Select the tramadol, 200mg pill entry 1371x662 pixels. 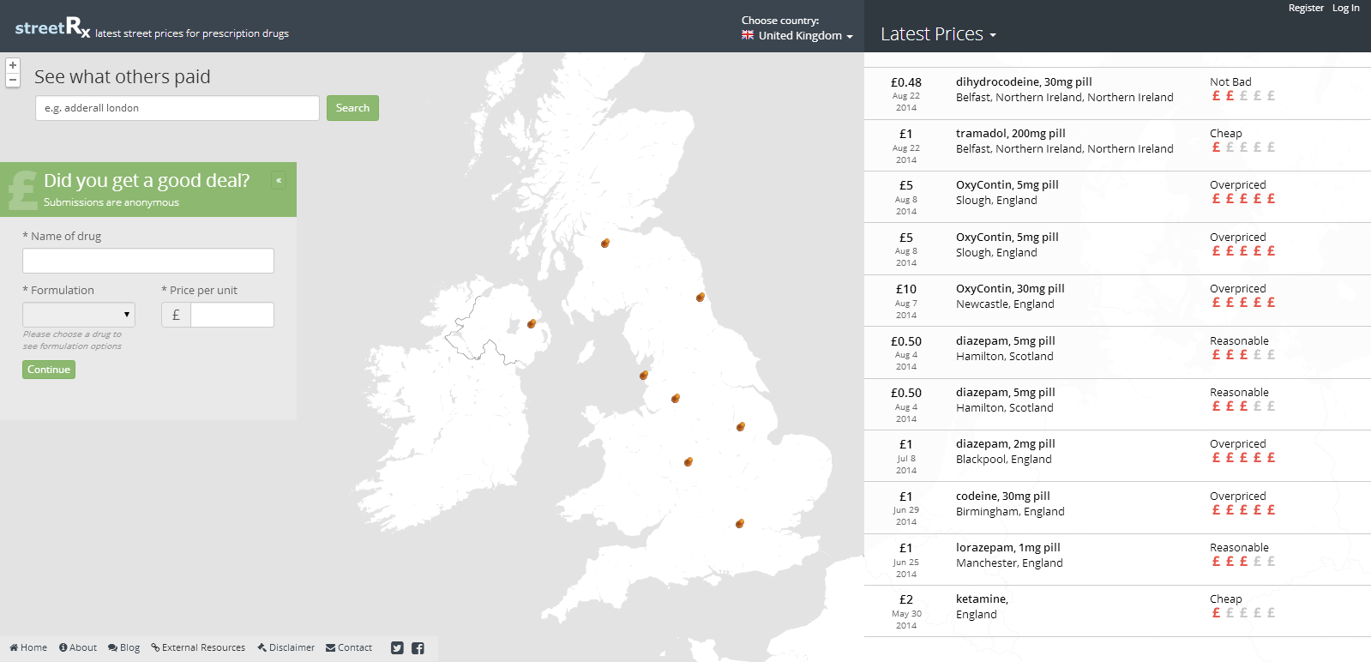tap(1117, 146)
